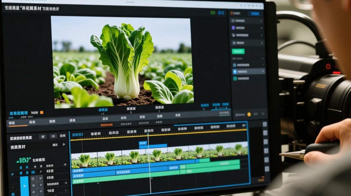Click the bok choy video preview
The height and width of the screenshot is (196, 351).
(x=122, y=62)
